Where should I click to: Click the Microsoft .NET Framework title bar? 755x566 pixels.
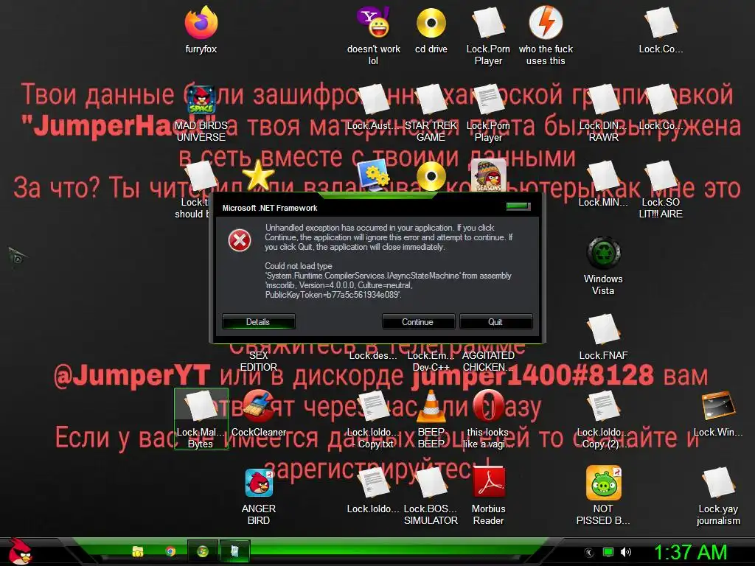click(377, 208)
